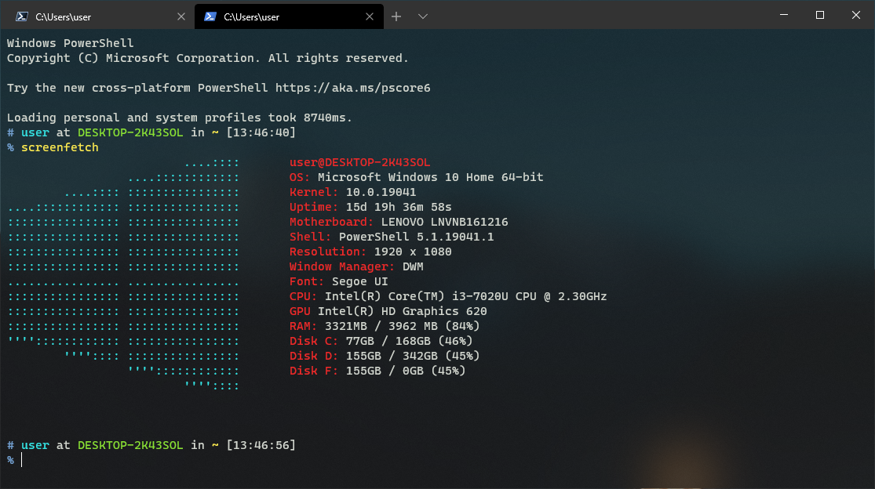Click the RAM value "3321MB / 3962 MB (84%)"

(403, 326)
